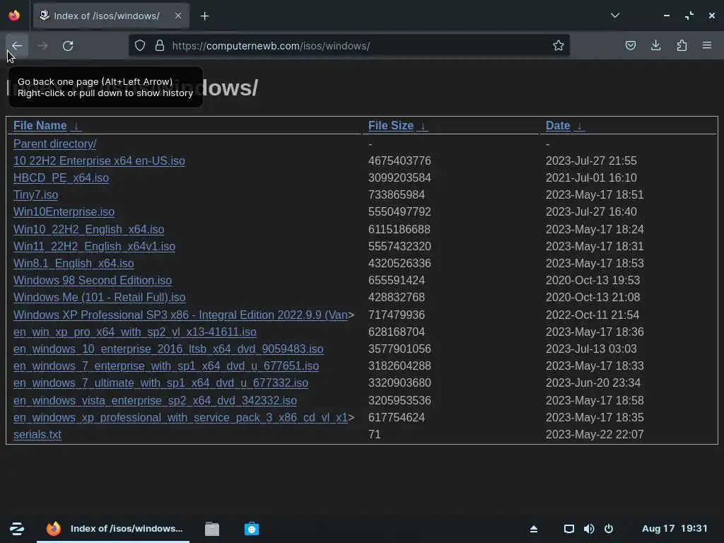Viewport: 724px width, 543px height.
Task: Open Software store from taskbar
Action: (x=252, y=529)
